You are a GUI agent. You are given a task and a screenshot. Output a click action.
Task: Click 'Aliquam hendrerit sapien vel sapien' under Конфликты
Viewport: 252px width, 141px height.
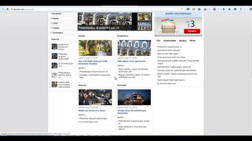pyautogui.click(x=134, y=76)
